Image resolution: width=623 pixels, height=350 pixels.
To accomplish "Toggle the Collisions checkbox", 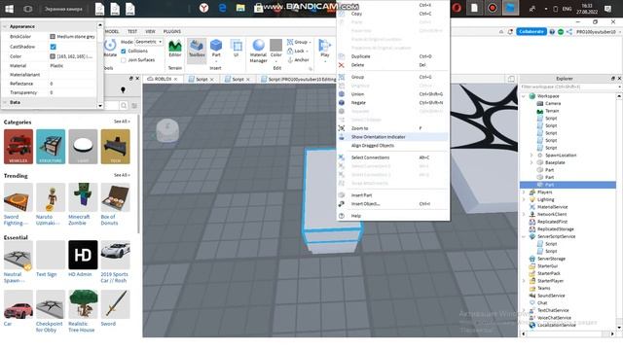I will click(124, 52).
